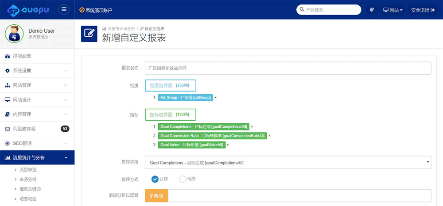This screenshot has height=206, width=443.
Task: Click the edit icon beside page title
Action: click(x=89, y=34)
